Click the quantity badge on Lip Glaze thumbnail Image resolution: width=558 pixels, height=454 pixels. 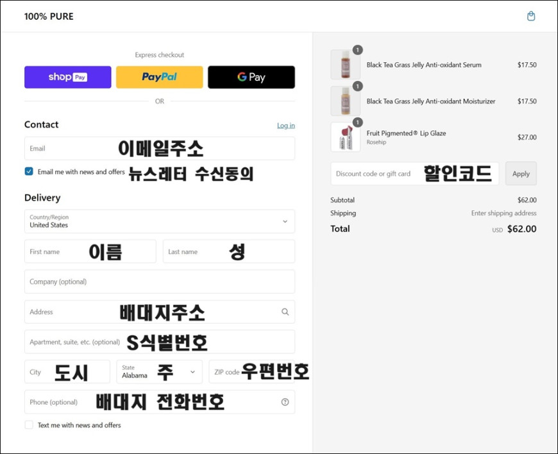(358, 122)
